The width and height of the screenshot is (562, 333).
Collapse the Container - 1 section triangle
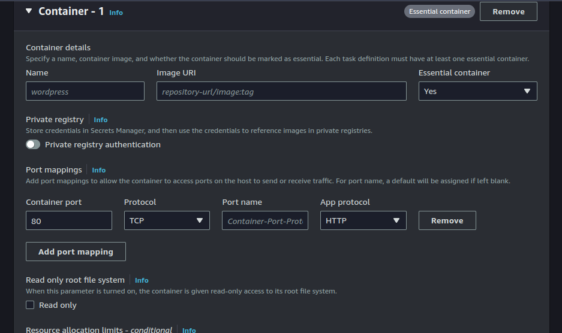pyautogui.click(x=29, y=11)
